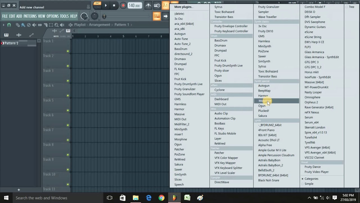
Task: Click the Play button
Action: (x=106, y=5)
